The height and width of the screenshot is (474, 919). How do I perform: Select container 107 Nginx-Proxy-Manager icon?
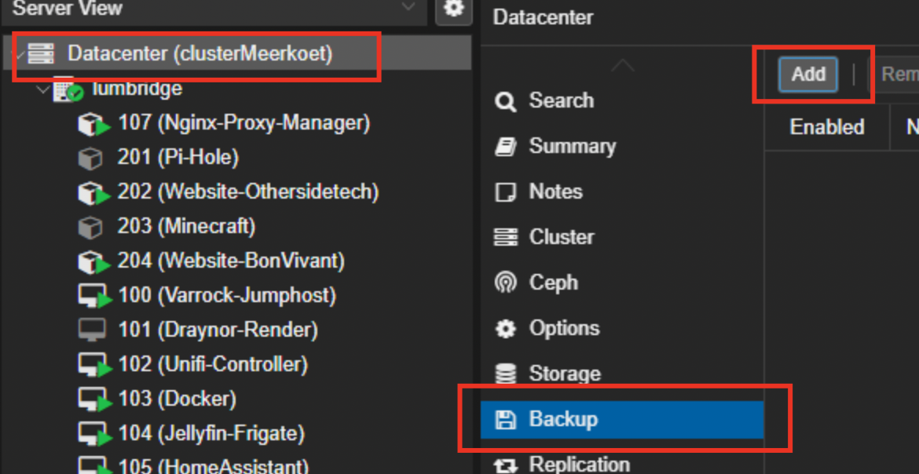(93, 124)
